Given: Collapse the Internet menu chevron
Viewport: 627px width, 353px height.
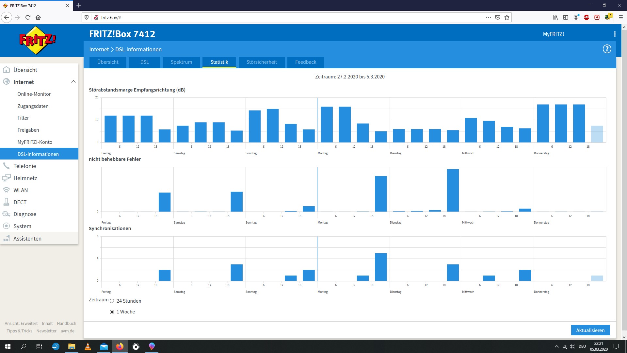Looking at the screenshot, I should (x=73, y=82).
